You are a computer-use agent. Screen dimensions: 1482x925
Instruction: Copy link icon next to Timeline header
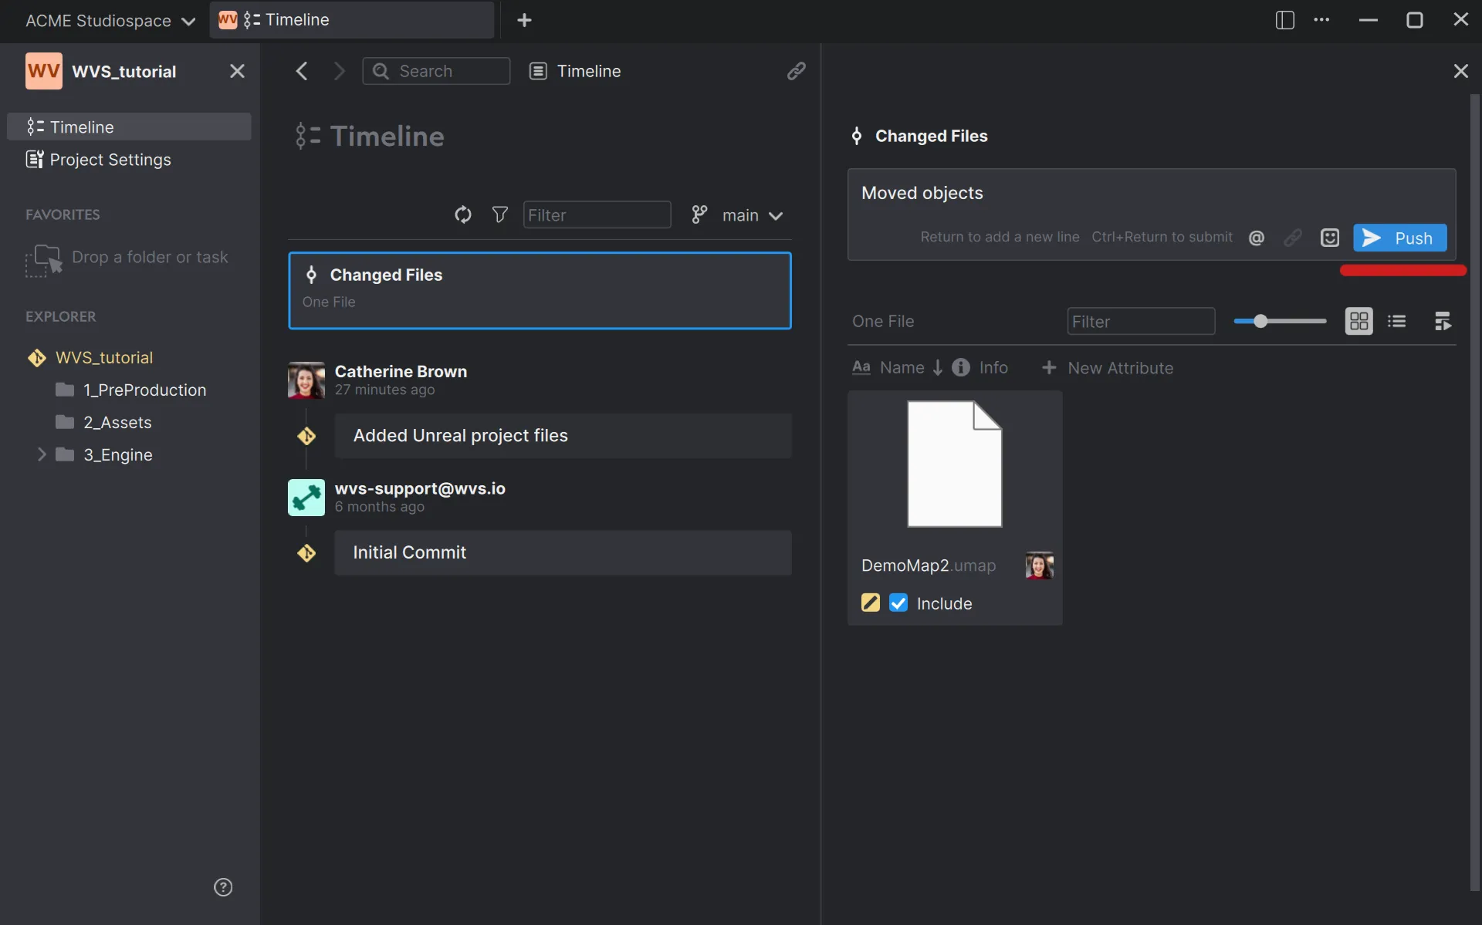pyautogui.click(x=796, y=71)
